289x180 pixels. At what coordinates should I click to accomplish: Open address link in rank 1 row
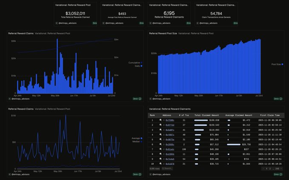pyautogui.click(x=170, y=120)
